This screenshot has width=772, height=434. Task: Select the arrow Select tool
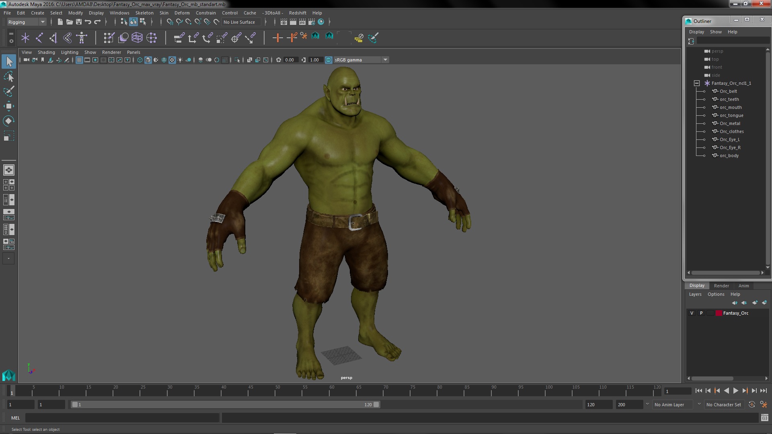(9, 61)
